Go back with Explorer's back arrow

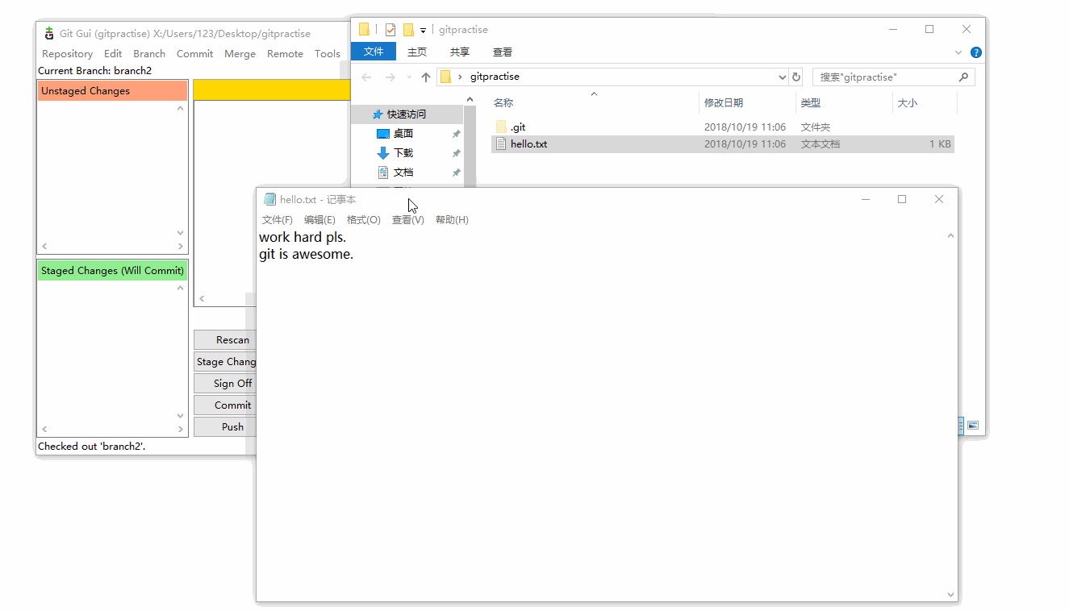click(367, 77)
